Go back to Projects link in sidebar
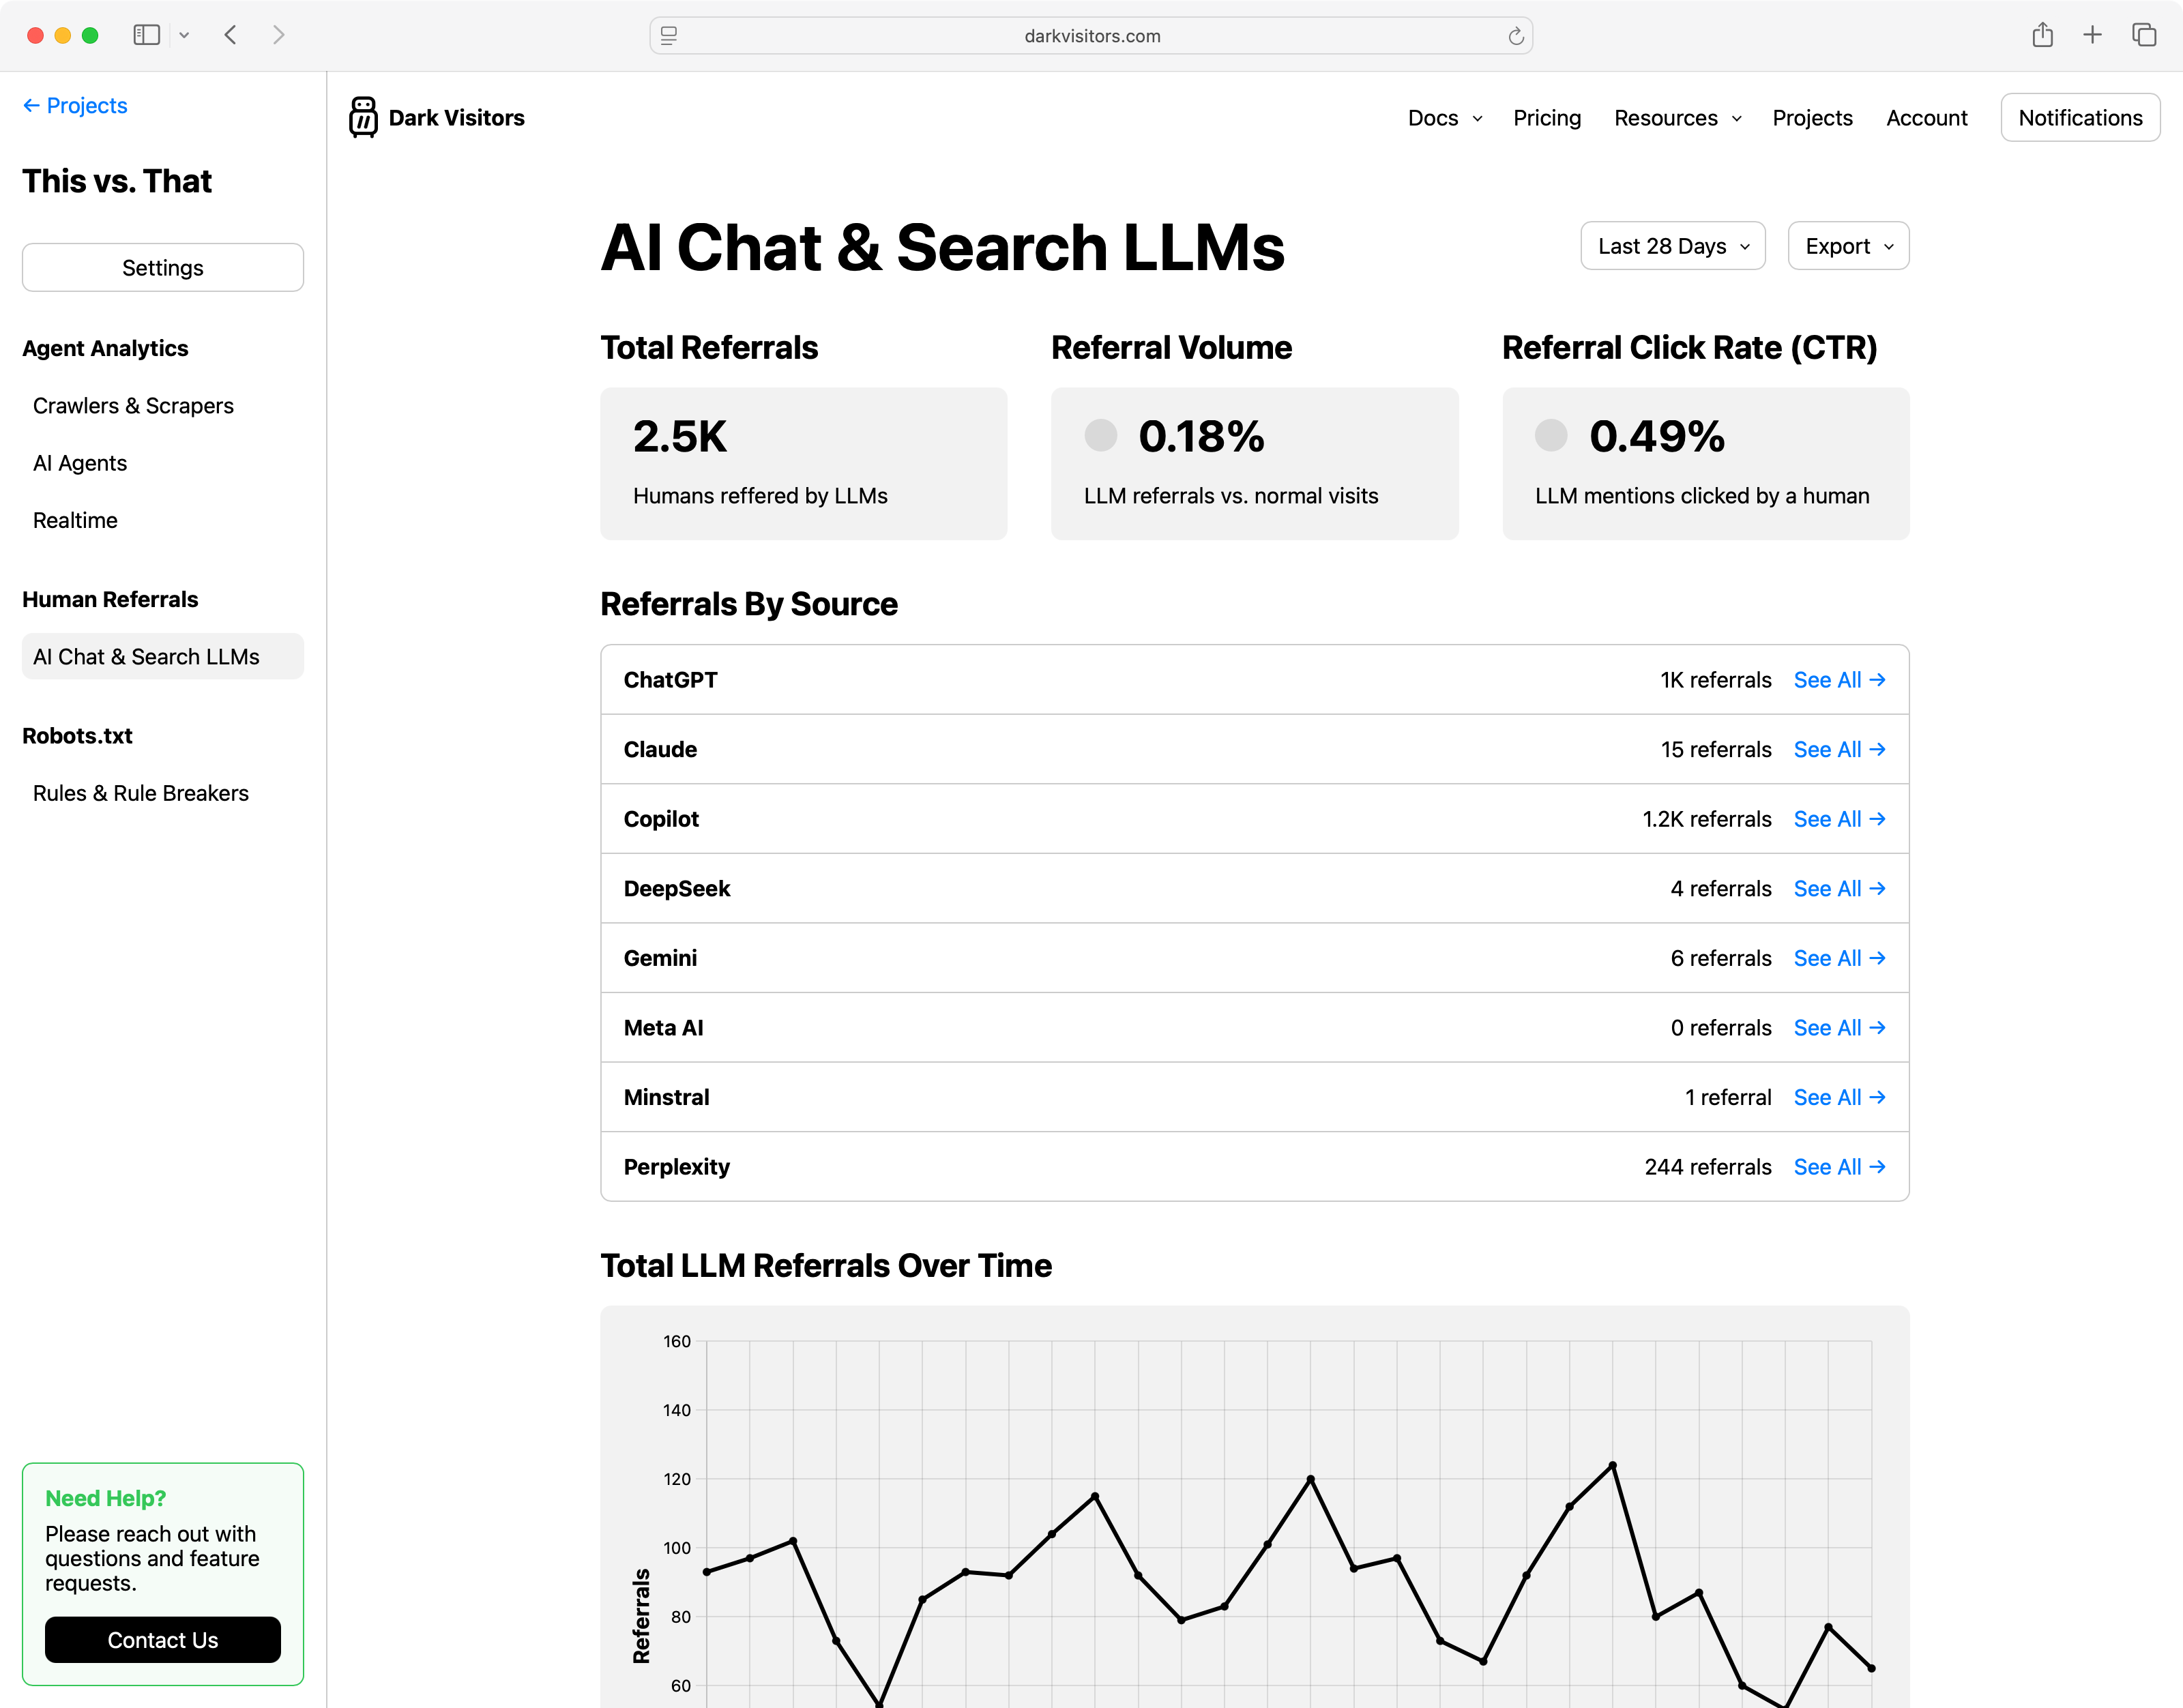The image size is (2183, 1708). pyautogui.click(x=75, y=105)
